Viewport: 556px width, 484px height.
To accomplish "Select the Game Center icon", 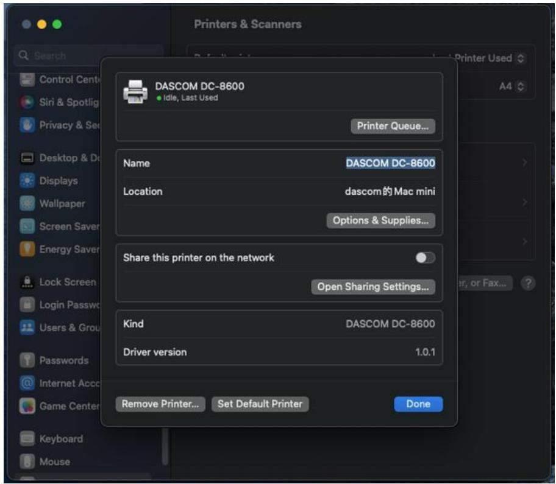I will point(27,406).
